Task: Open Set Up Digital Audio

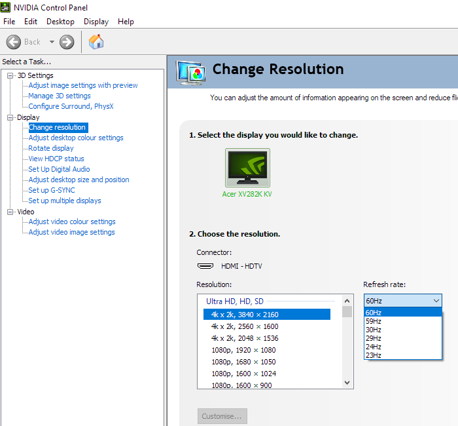Action: click(59, 169)
